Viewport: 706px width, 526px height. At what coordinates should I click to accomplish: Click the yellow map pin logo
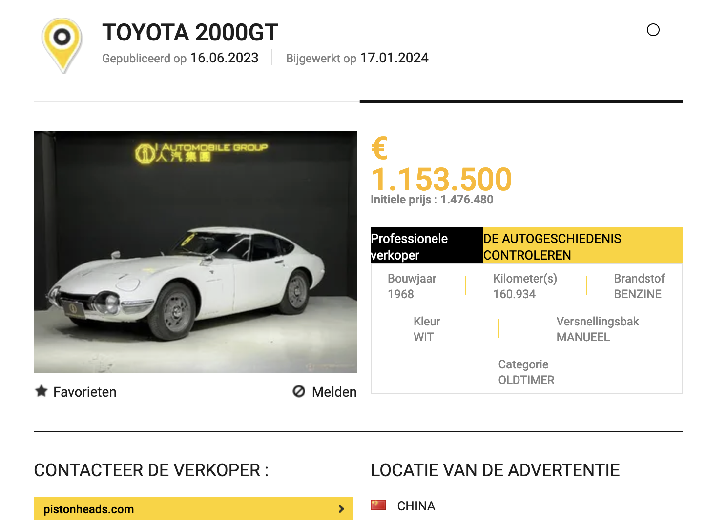(62, 45)
